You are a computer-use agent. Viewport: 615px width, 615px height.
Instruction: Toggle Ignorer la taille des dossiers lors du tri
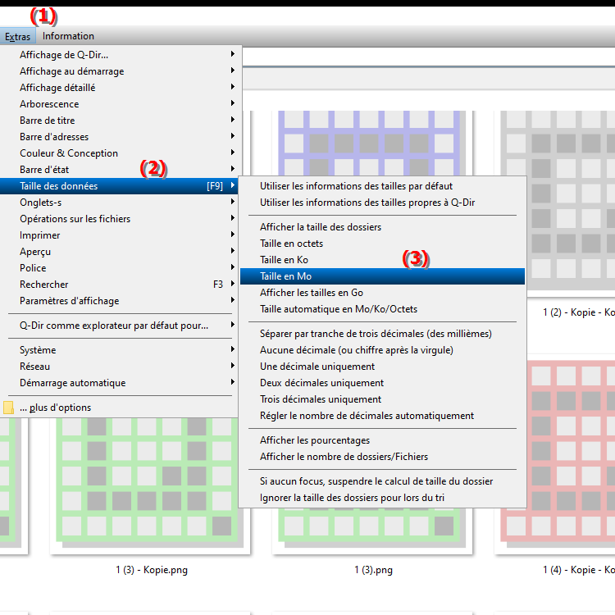click(x=382, y=498)
